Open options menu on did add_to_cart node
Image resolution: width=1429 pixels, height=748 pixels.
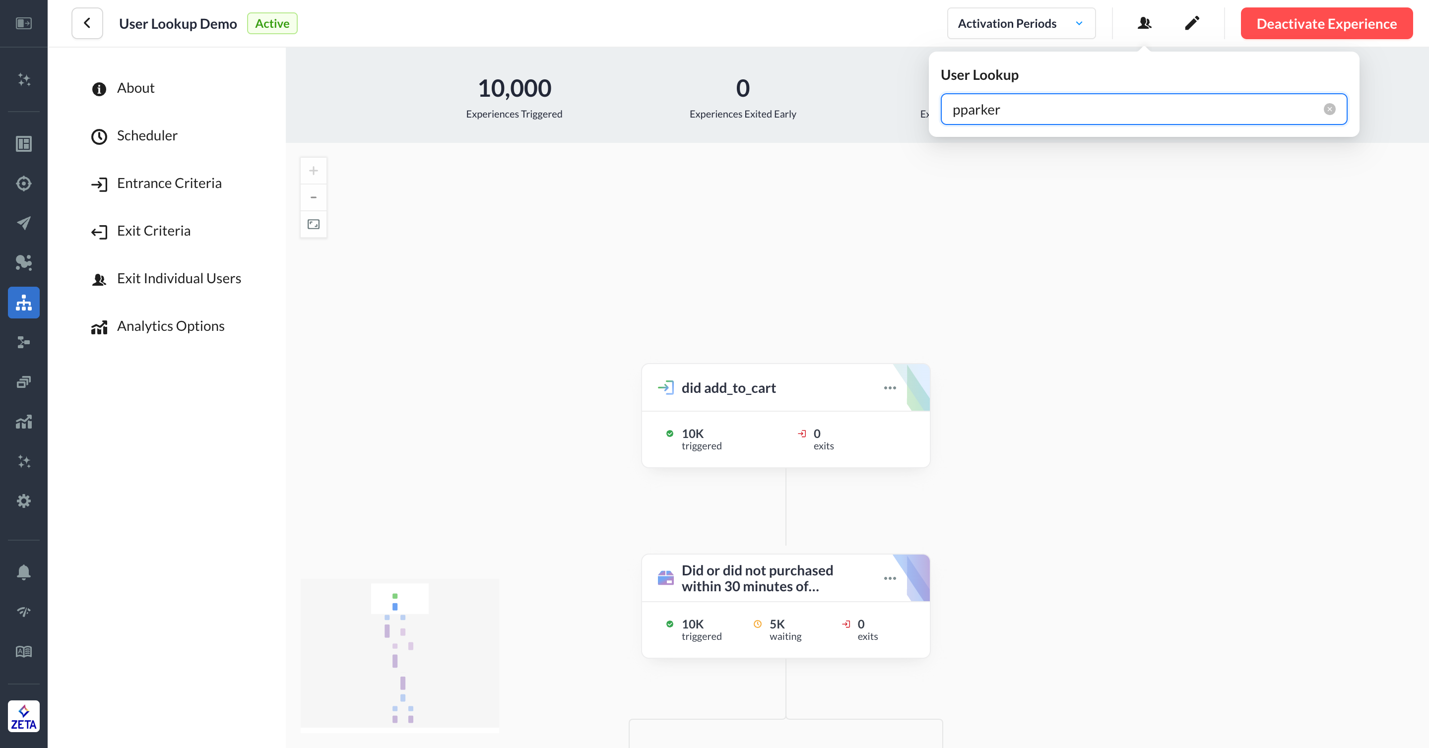pyautogui.click(x=890, y=388)
